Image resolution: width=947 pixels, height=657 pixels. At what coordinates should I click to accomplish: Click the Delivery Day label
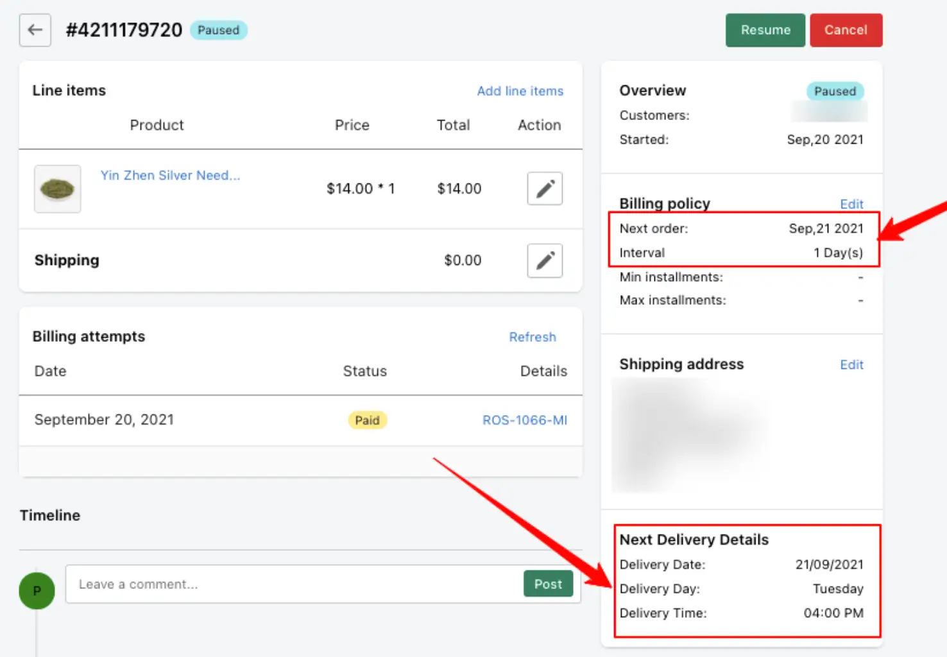pos(660,589)
